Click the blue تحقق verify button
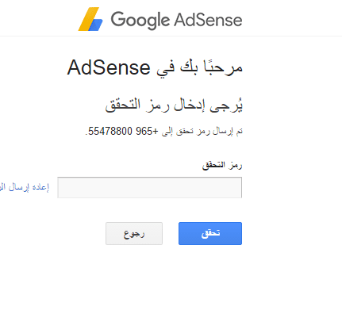The height and width of the screenshot is (318, 342). click(x=210, y=233)
